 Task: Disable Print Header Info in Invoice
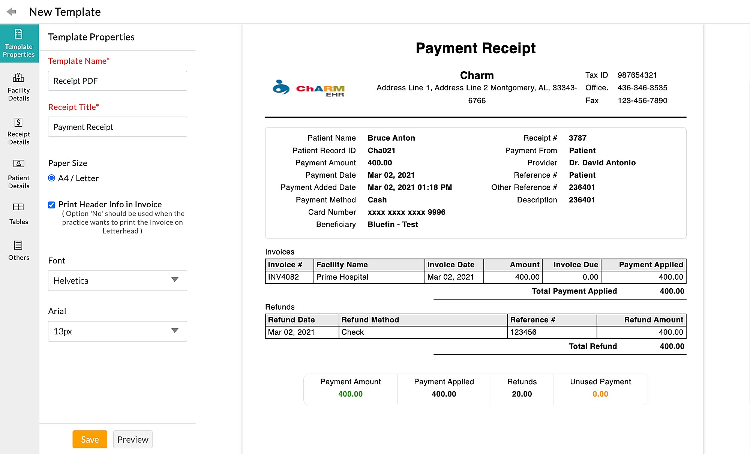[x=51, y=205]
